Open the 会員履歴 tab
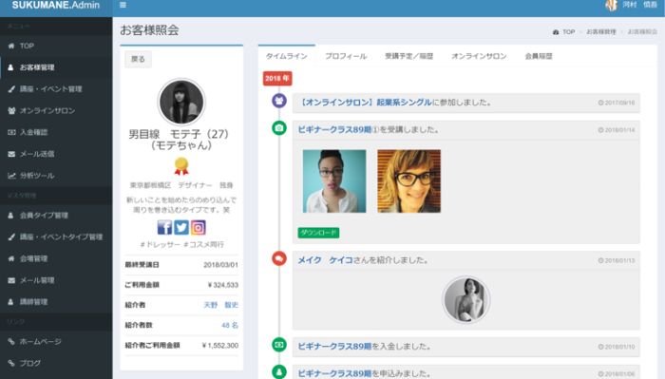665x379 pixels. click(539, 56)
